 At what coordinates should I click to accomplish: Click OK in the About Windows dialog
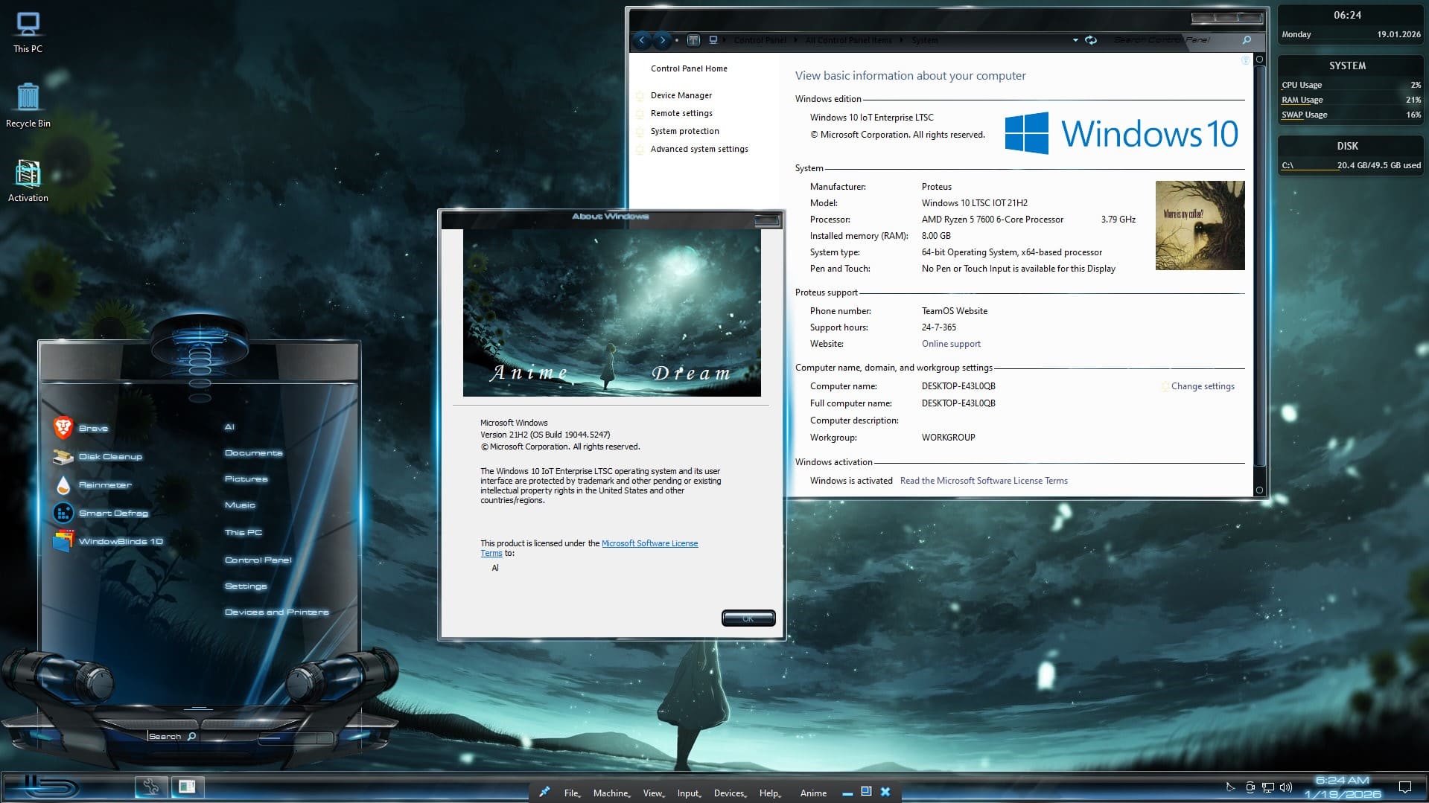(748, 618)
